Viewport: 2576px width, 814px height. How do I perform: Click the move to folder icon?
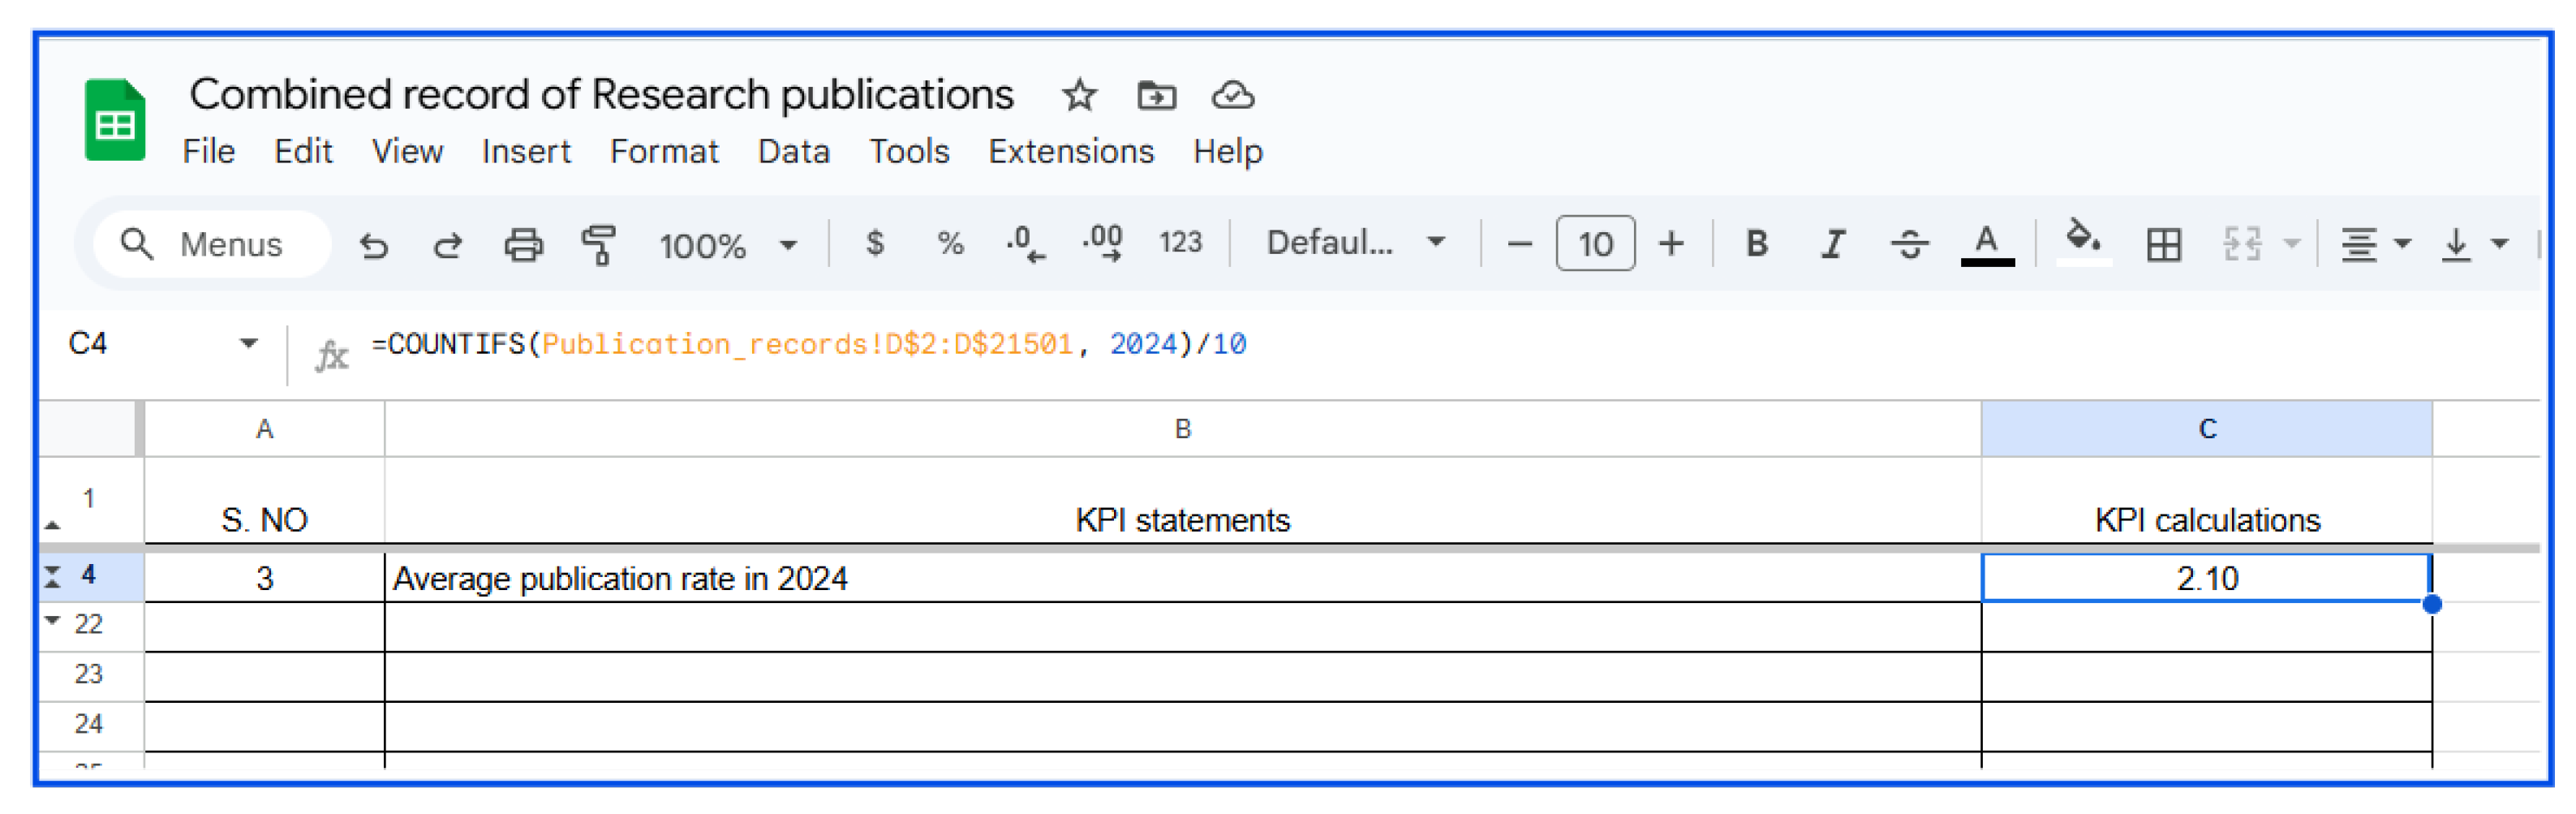[1156, 96]
